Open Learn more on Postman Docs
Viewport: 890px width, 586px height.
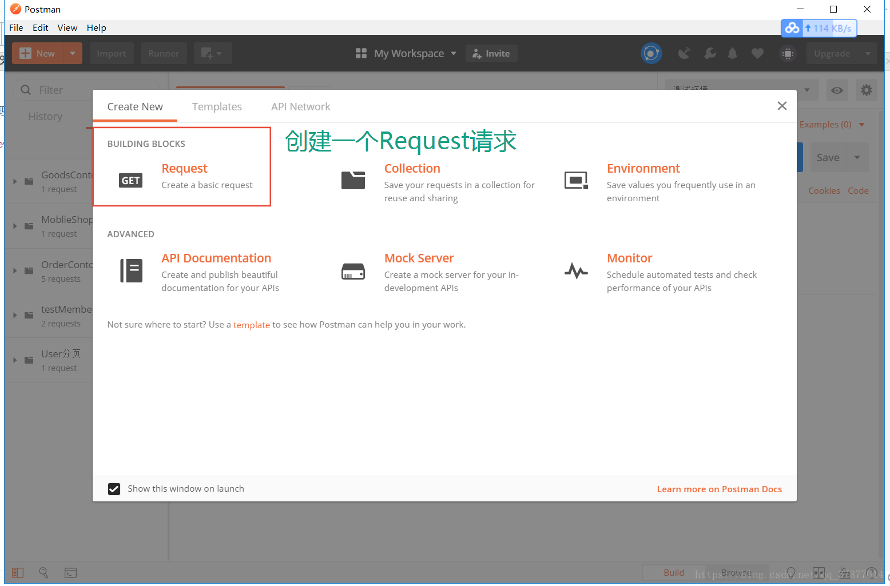tap(719, 489)
